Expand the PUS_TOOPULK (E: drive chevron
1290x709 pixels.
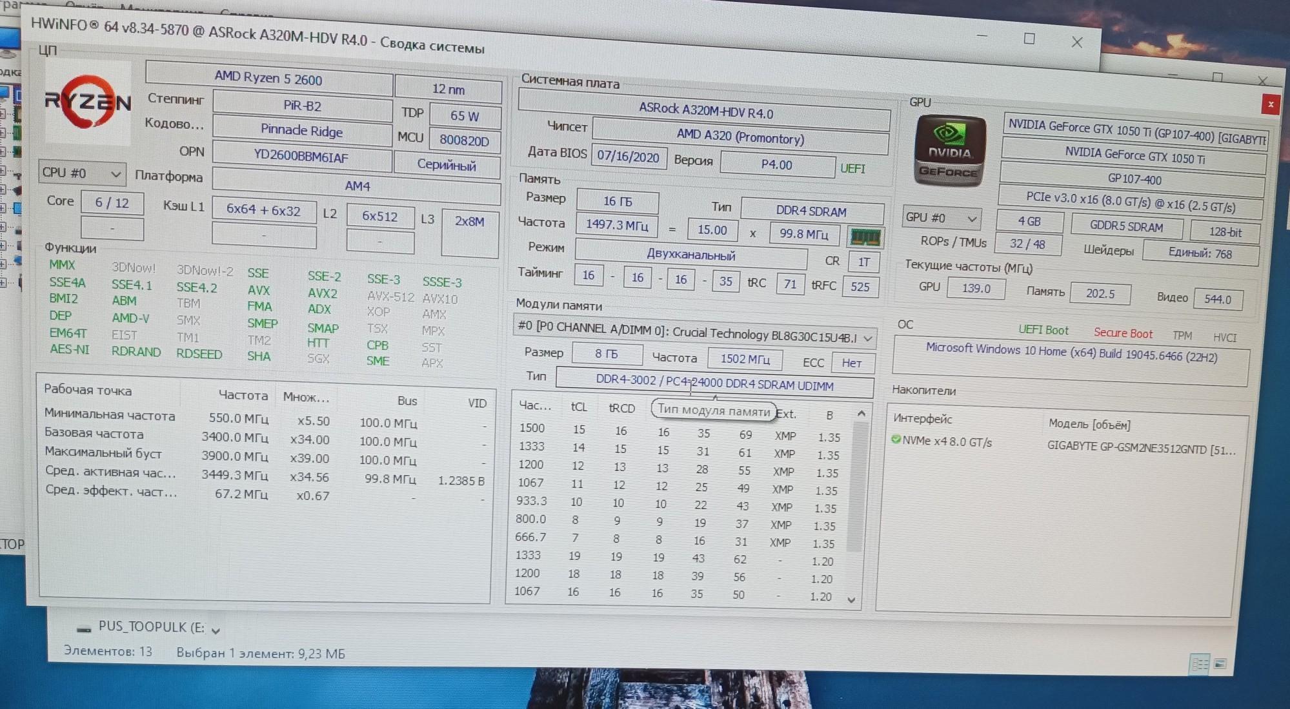point(216,631)
